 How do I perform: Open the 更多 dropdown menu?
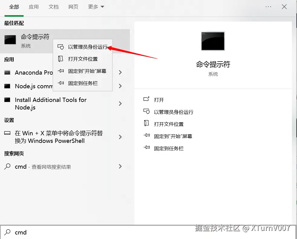(96, 7)
